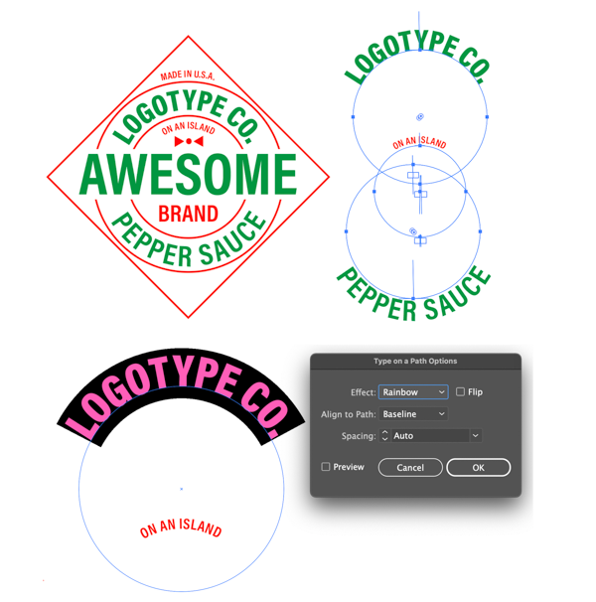Image resolution: width=596 pixels, height=602 pixels.
Task: Confirm the dialog with OK
Action: 479,468
